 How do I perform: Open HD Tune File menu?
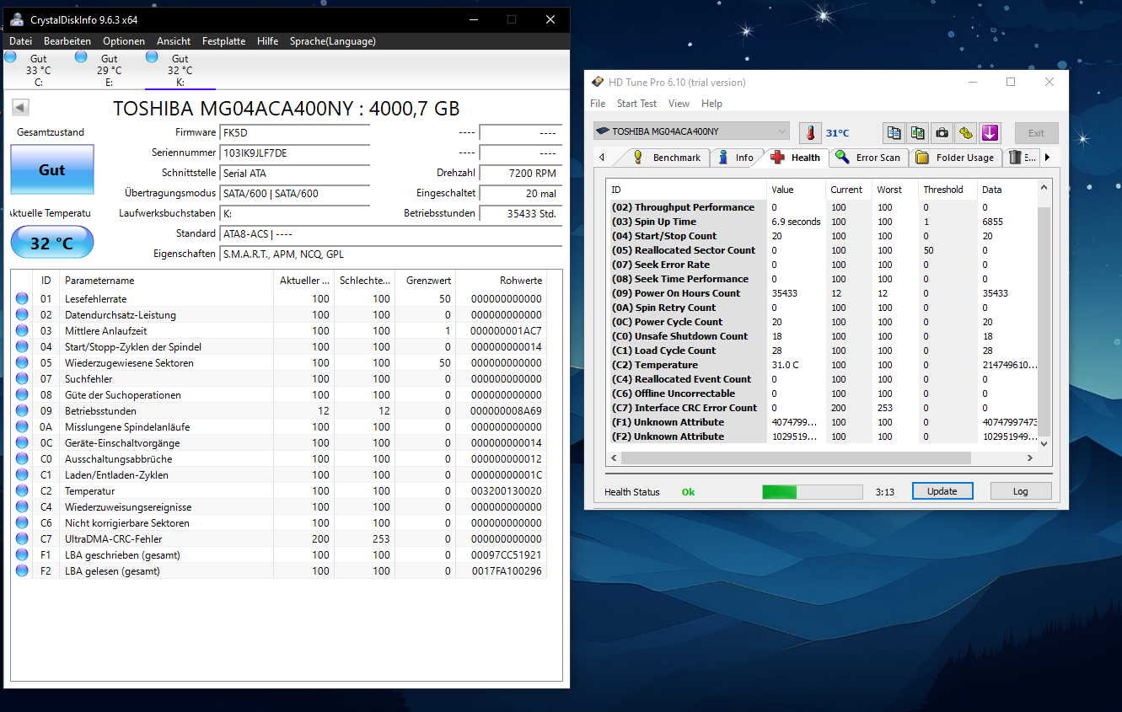click(598, 104)
